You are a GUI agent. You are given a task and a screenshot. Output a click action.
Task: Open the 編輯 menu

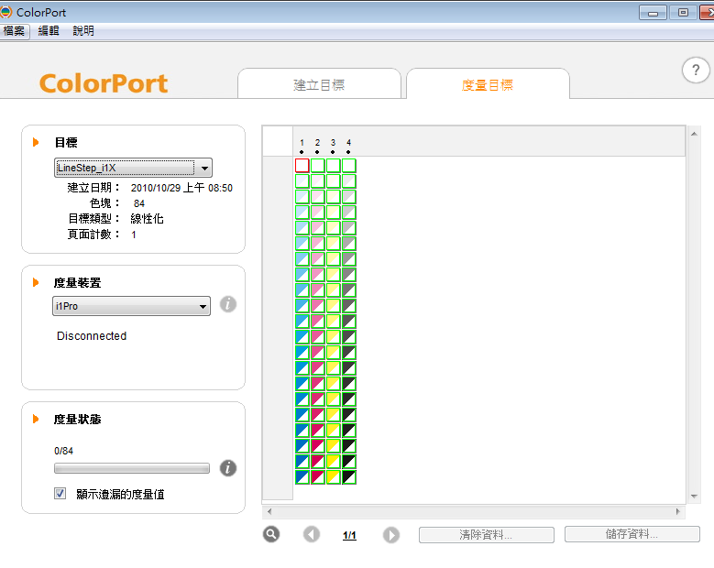pos(49,31)
